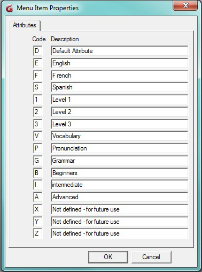Select the code field containing B

click(x=38, y=172)
